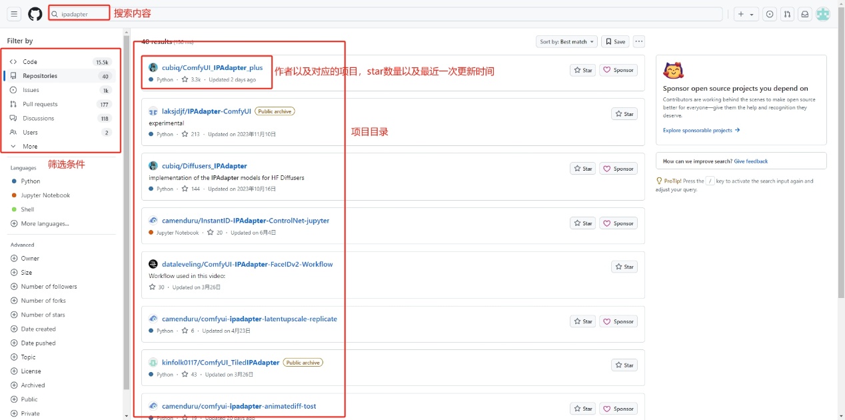Click the GitHub logo home icon
Screen dimensions: 845x420
tap(35, 14)
